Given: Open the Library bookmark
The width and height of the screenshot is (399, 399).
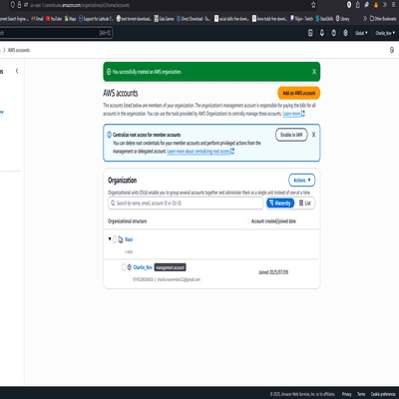Looking at the screenshot, I should pyautogui.click(x=342, y=19).
